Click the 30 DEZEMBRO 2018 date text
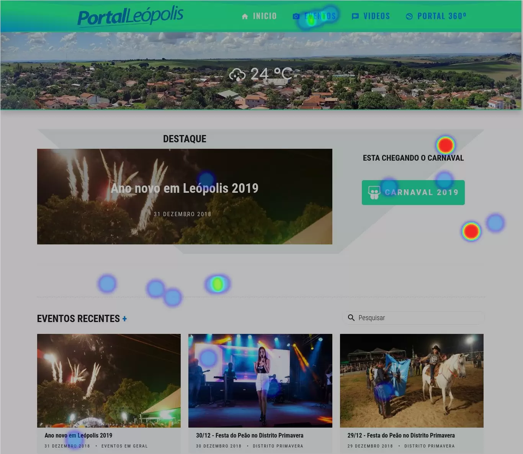The image size is (523, 454). [x=219, y=446]
